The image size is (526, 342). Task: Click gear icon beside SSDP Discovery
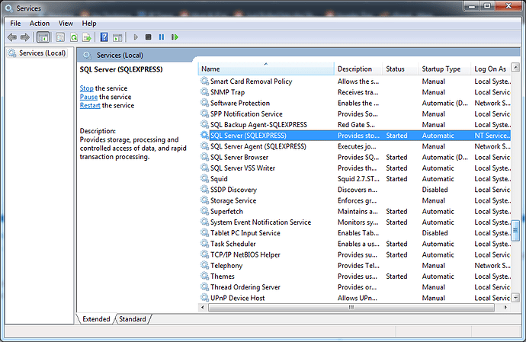[204, 190]
